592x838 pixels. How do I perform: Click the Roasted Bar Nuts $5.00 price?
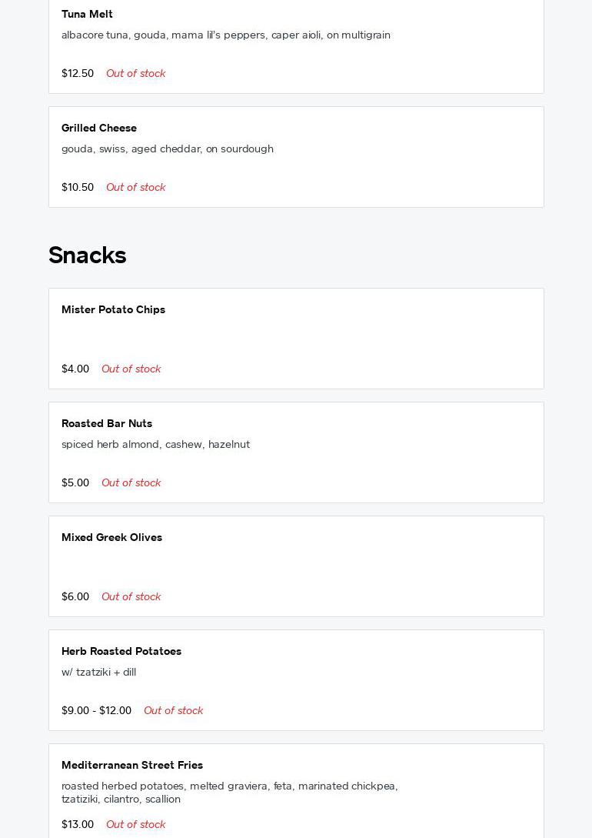coord(75,482)
